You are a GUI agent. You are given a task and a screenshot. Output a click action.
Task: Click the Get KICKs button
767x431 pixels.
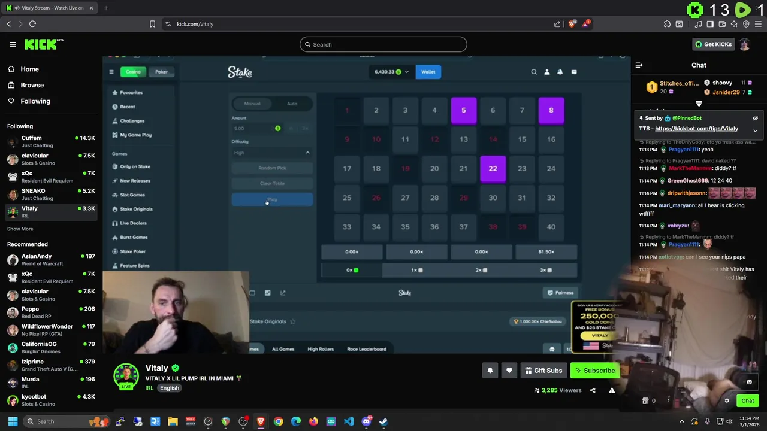[x=713, y=44]
